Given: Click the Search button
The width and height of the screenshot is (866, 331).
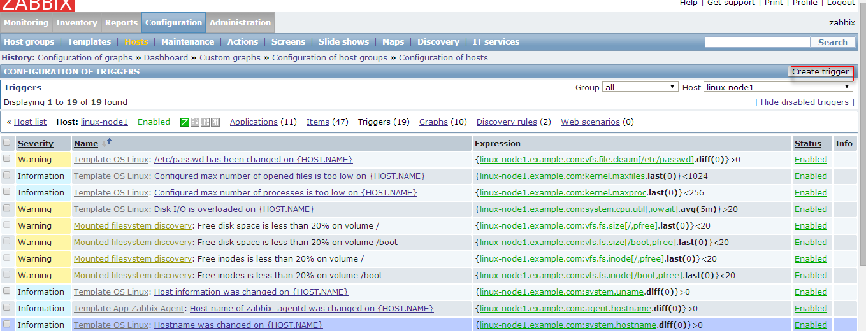Looking at the screenshot, I should tap(832, 42).
